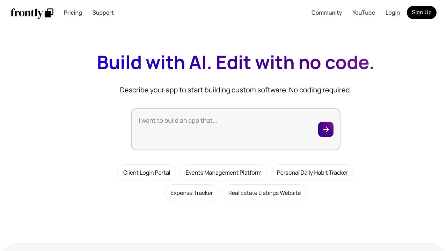Screen dimensions: 447x251
Task: Pick the Personal Daily Habit Tracker suggestion
Action: [313, 173]
